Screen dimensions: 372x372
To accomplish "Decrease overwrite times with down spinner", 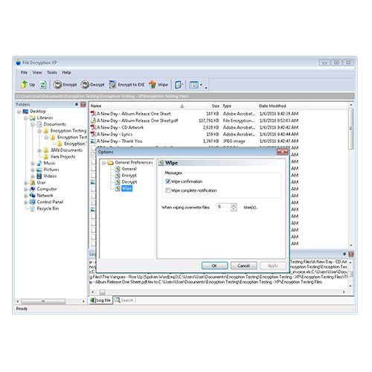I will pyautogui.click(x=234, y=209).
